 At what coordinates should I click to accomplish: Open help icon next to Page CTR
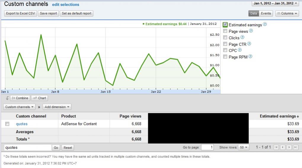click(249, 44)
